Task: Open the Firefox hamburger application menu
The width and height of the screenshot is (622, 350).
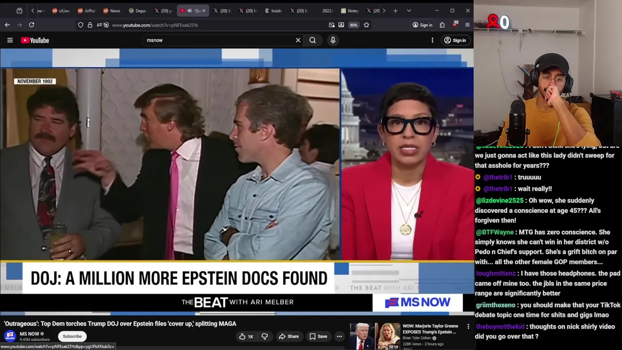Action: (467, 25)
